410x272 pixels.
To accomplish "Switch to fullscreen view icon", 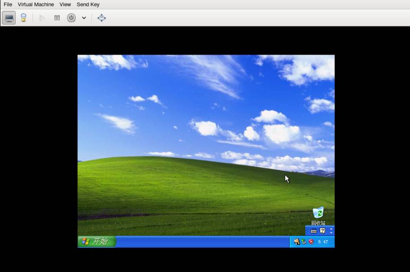I will pos(102,18).
